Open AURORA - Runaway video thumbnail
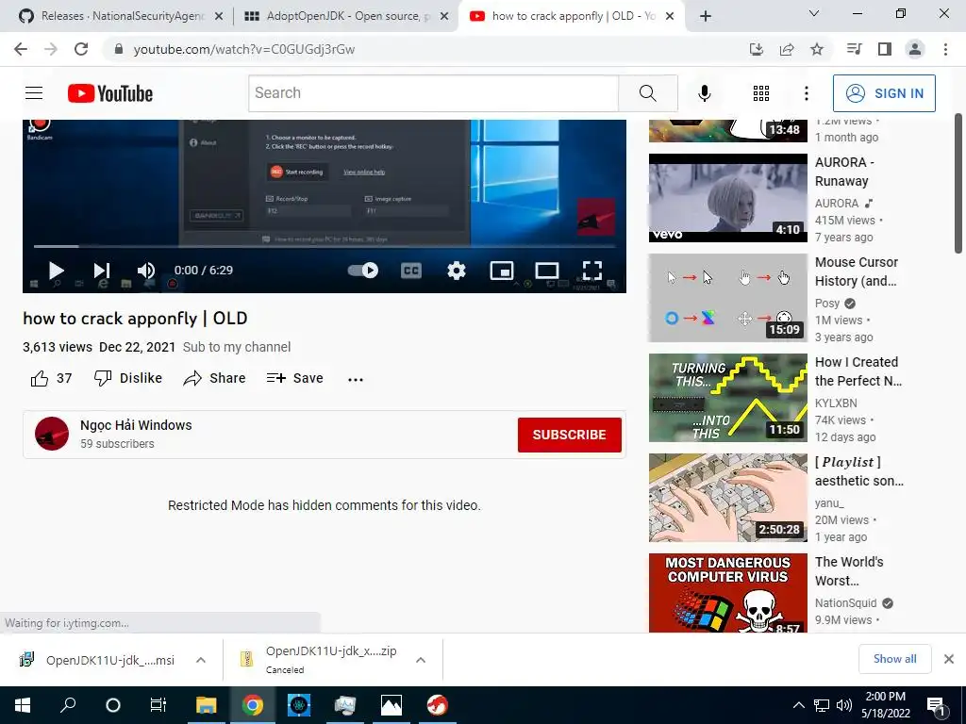The width and height of the screenshot is (966, 724). pos(727,198)
